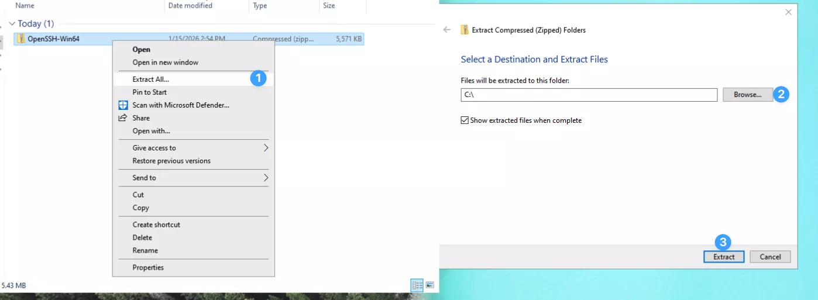Select Rename from the context menu

point(145,250)
